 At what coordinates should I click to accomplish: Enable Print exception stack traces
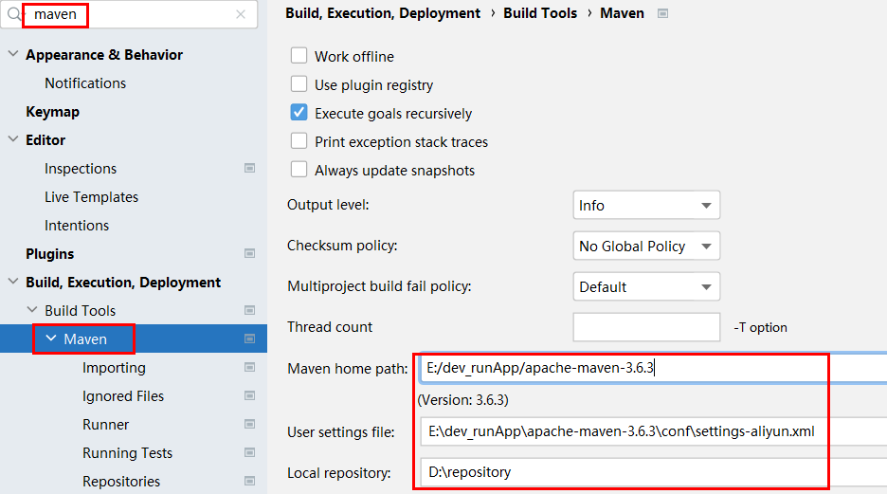click(x=299, y=140)
